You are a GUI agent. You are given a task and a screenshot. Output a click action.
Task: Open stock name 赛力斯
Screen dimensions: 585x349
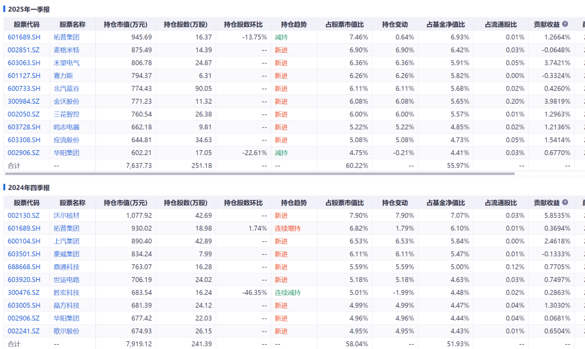point(63,76)
